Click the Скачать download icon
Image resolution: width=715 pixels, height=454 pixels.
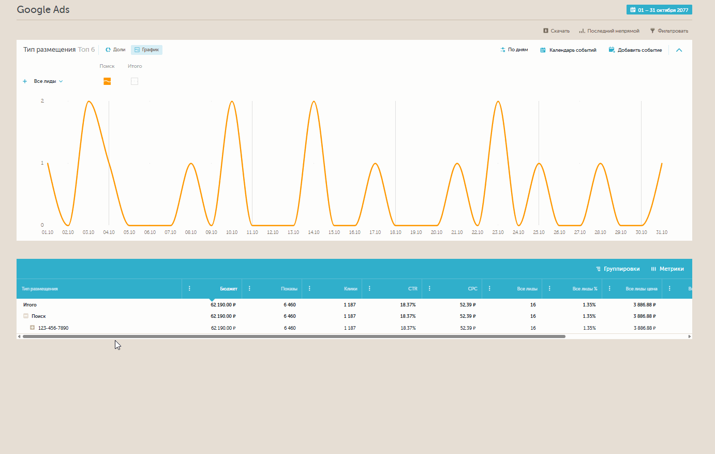pyautogui.click(x=545, y=31)
